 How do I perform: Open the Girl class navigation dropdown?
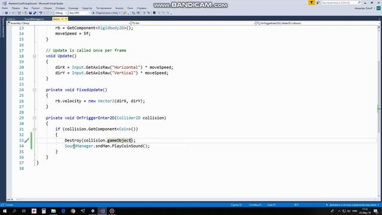pyautogui.click(x=193, y=23)
